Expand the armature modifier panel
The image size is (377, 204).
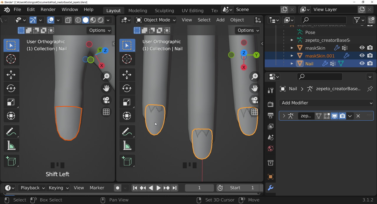pyautogui.click(x=284, y=116)
